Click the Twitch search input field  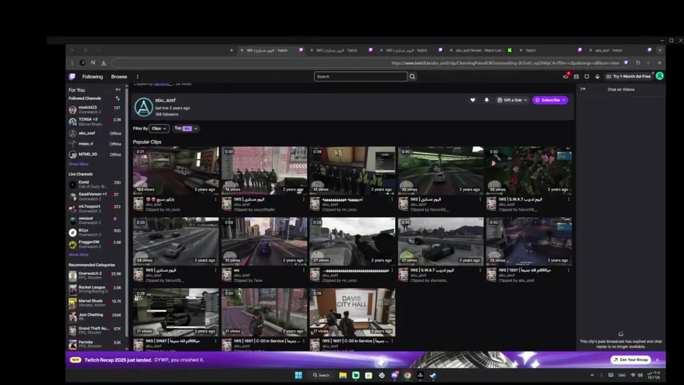tap(361, 76)
